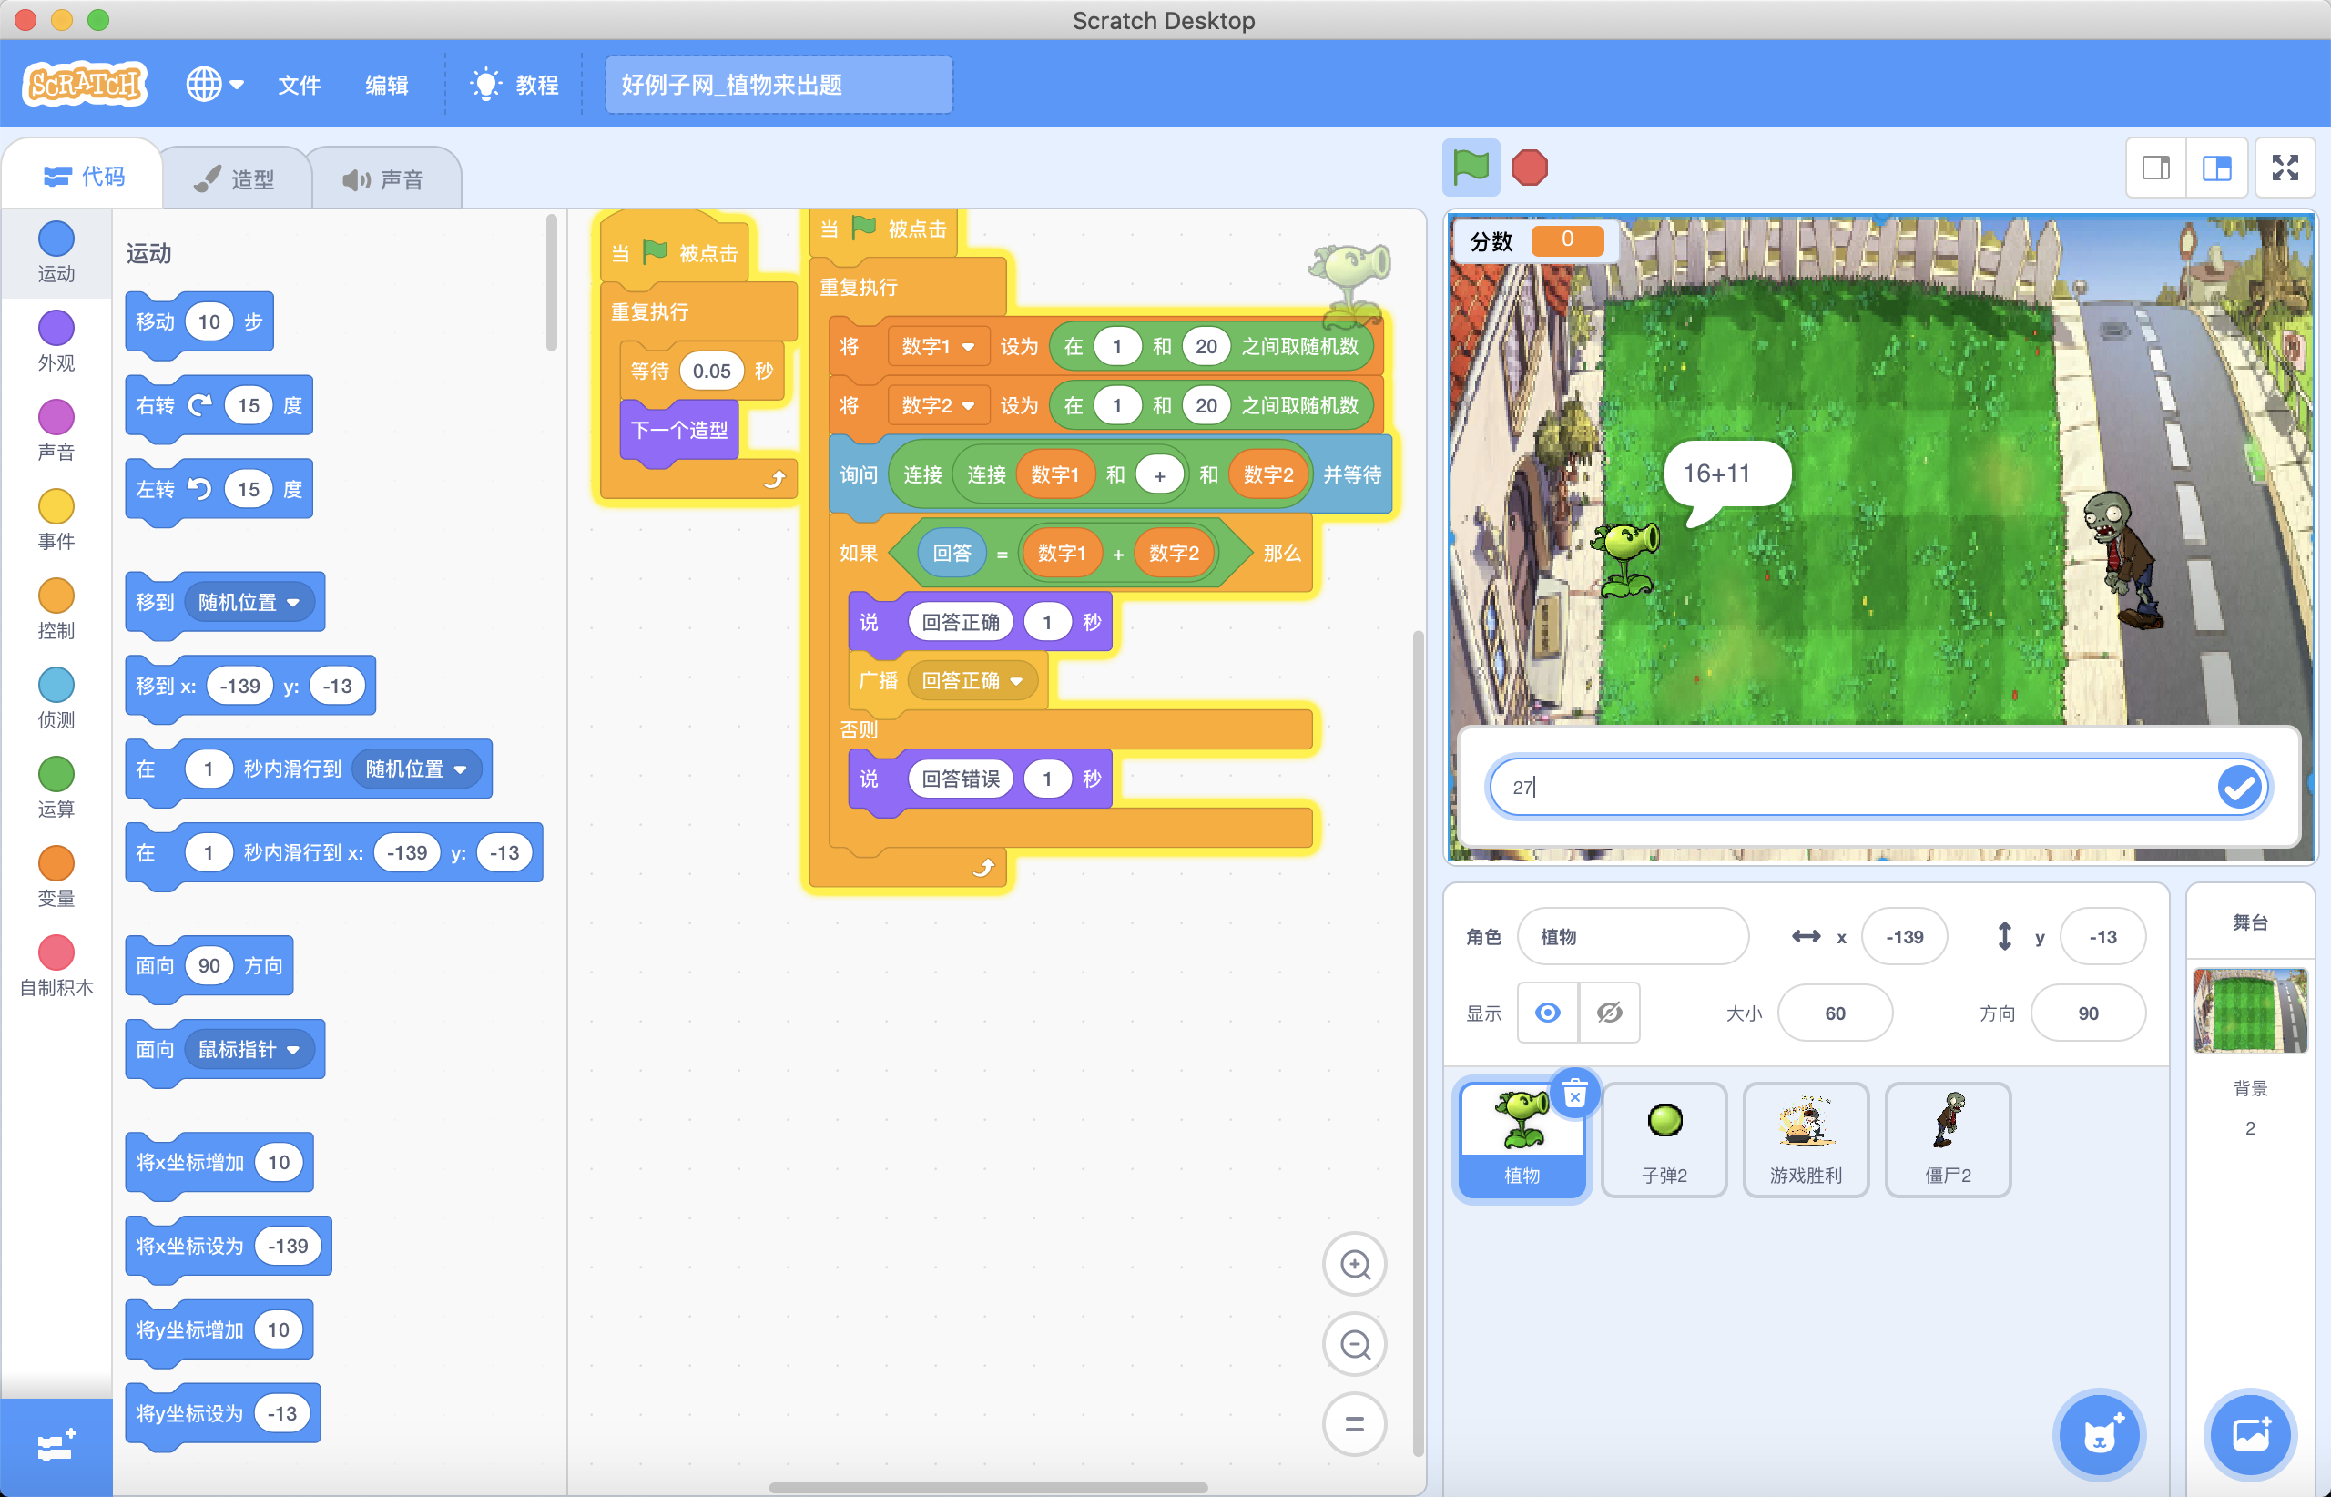The height and width of the screenshot is (1497, 2331).
Task: Click the 左转 15 度 block
Action: pyautogui.click(x=219, y=490)
